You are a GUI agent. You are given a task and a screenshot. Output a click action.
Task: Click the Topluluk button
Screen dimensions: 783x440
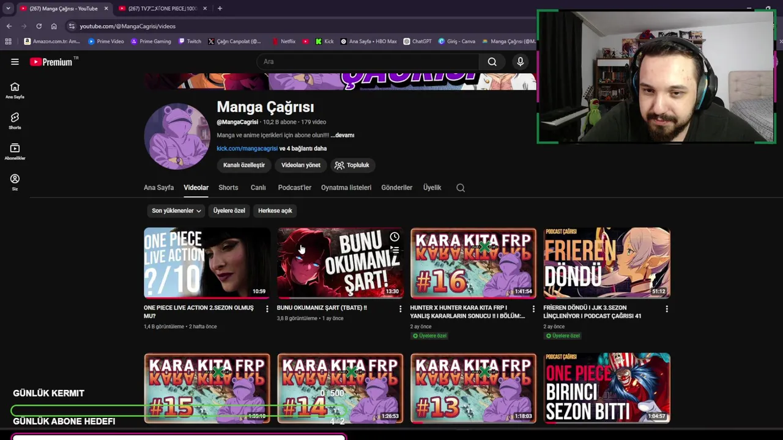point(352,165)
